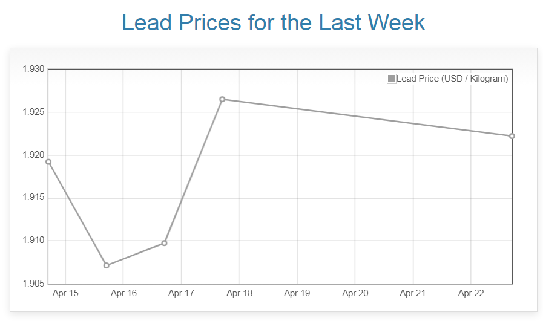Select the data point just below 1.910
543x321 pixels.
(164, 243)
